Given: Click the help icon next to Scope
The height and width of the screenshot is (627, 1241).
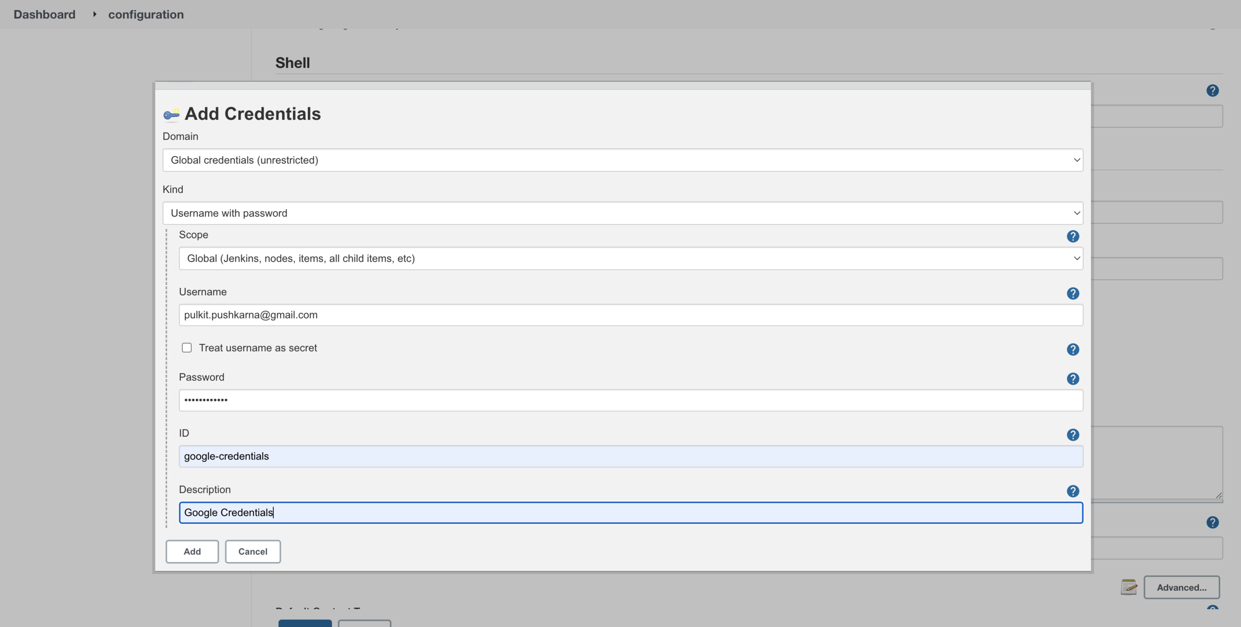Looking at the screenshot, I should (1073, 236).
